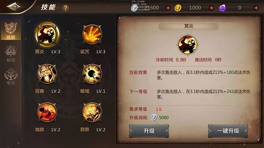
Task: Click the 冥炎 skill portrait in detail panel
Action: click(188, 45)
